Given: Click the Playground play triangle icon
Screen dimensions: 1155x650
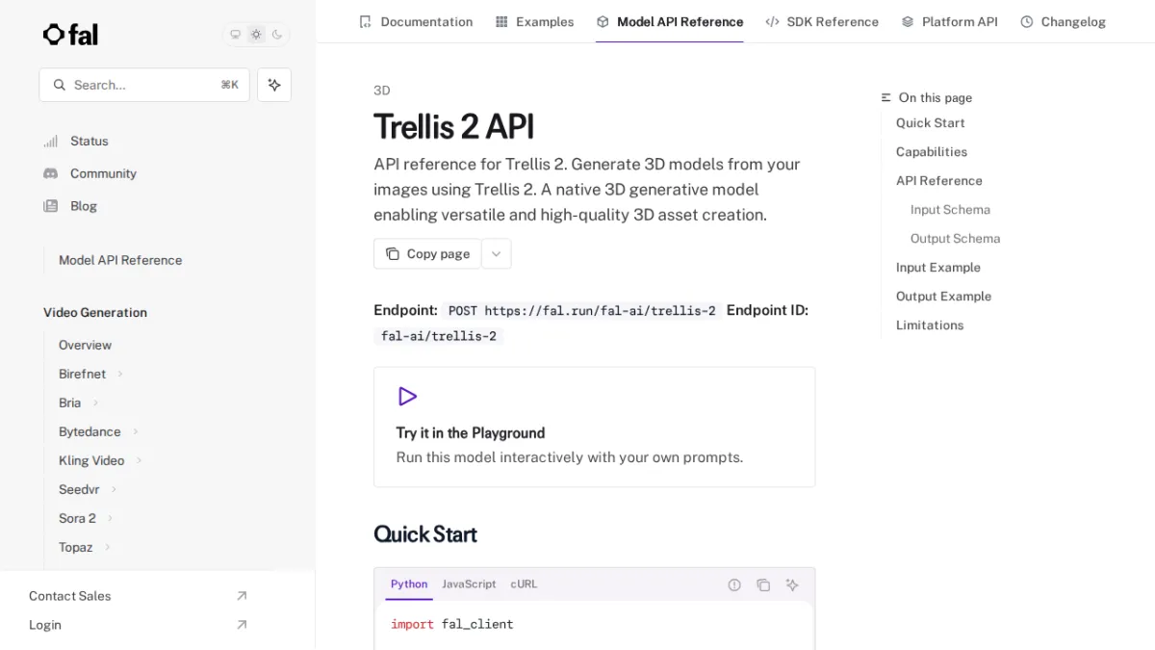Looking at the screenshot, I should [x=407, y=397].
